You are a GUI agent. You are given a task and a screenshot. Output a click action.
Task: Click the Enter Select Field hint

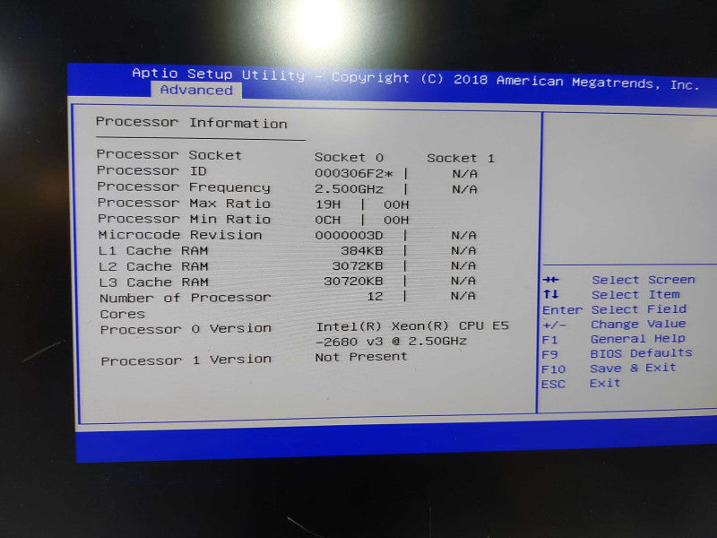(x=614, y=309)
